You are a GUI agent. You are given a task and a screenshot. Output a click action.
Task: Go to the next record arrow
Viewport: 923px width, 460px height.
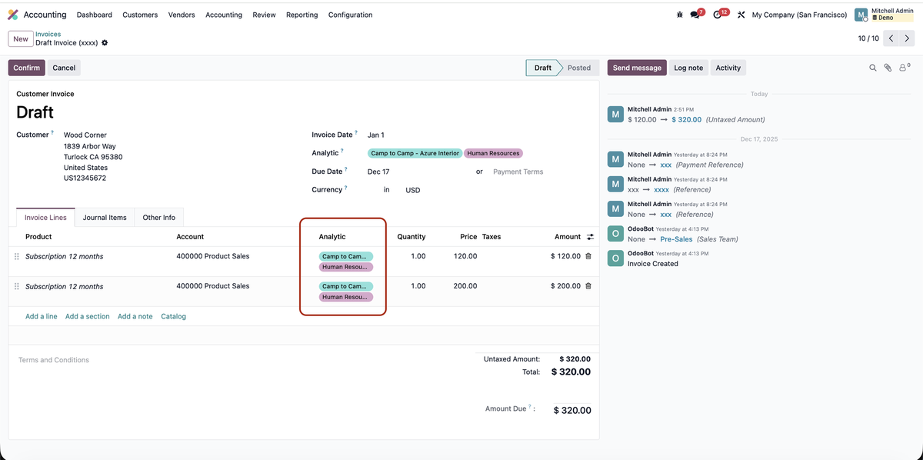pyautogui.click(x=907, y=38)
